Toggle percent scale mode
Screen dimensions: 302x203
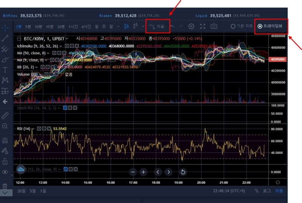click(x=257, y=191)
